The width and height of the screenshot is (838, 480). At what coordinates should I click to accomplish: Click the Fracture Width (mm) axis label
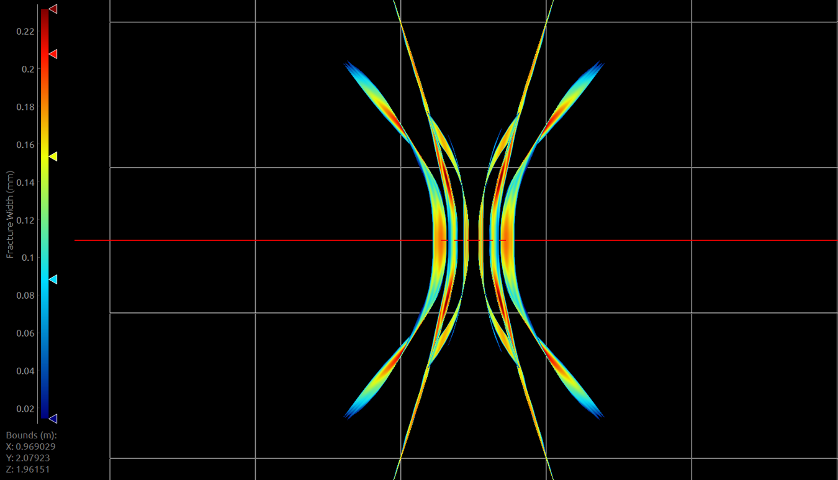[10, 215]
